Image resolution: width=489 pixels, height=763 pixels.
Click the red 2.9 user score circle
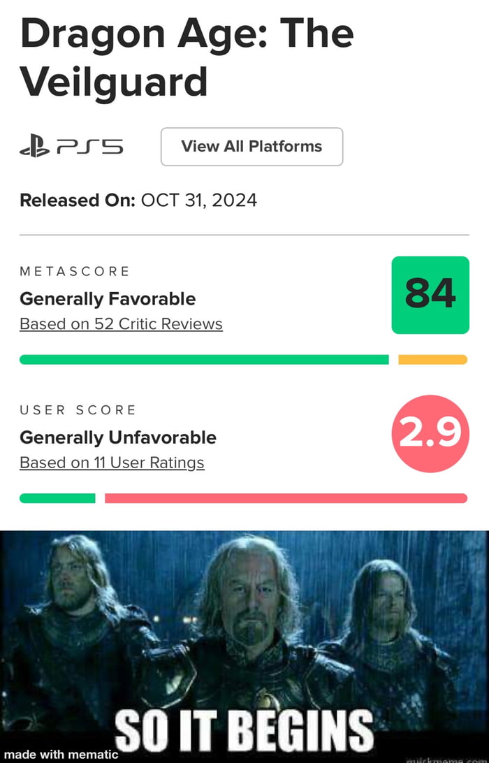point(430,434)
